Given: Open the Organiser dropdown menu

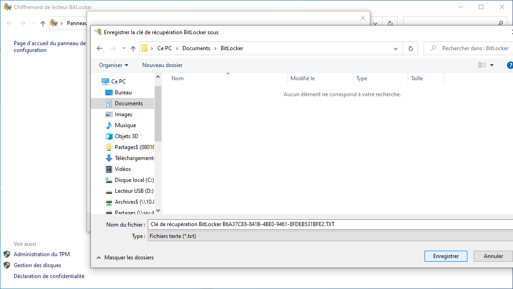Looking at the screenshot, I should coord(114,65).
